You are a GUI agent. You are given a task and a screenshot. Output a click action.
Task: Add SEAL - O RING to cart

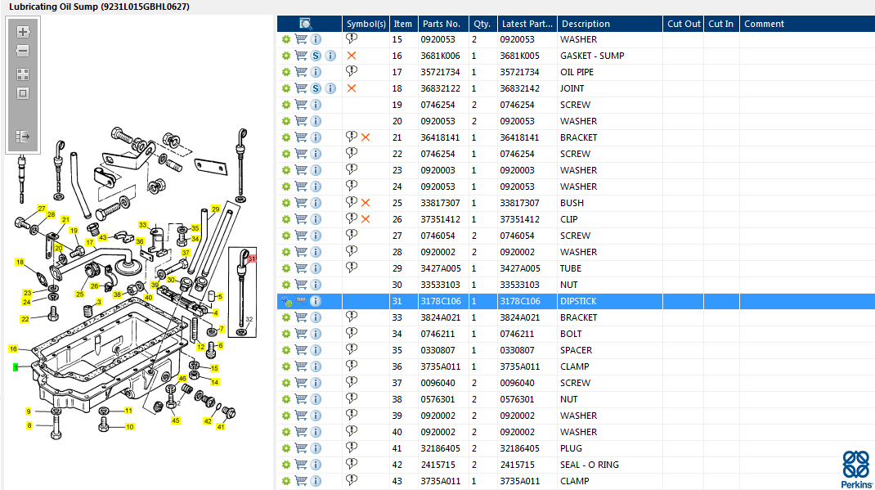coord(301,464)
